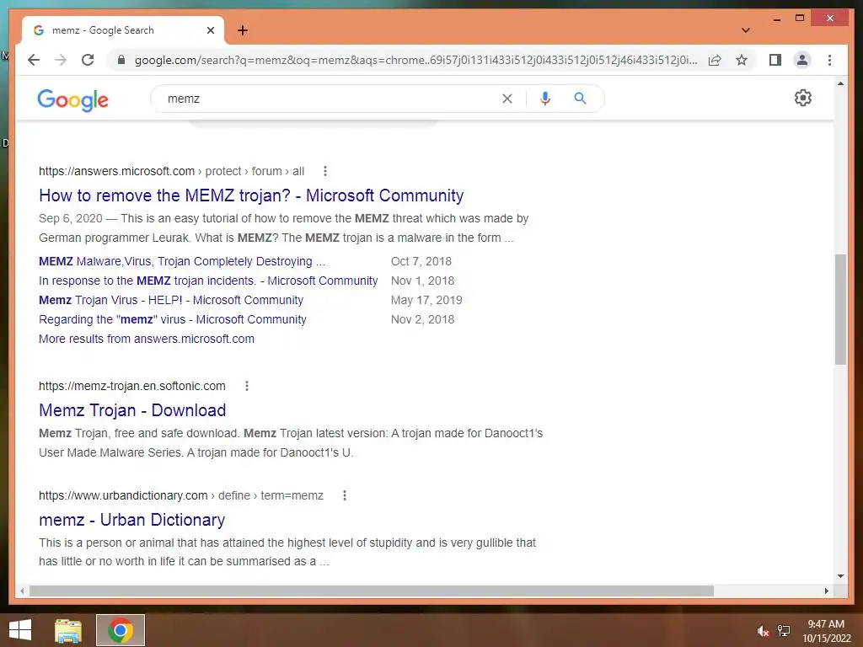Viewport: 863px width, 647px height.
Task: Open options for the answers.microsoft.com result
Action: [325, 171]
